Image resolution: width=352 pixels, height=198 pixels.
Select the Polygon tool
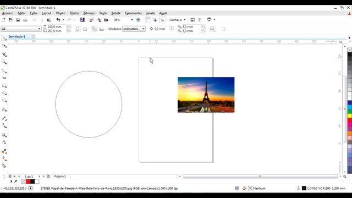(x=4, y=100)
